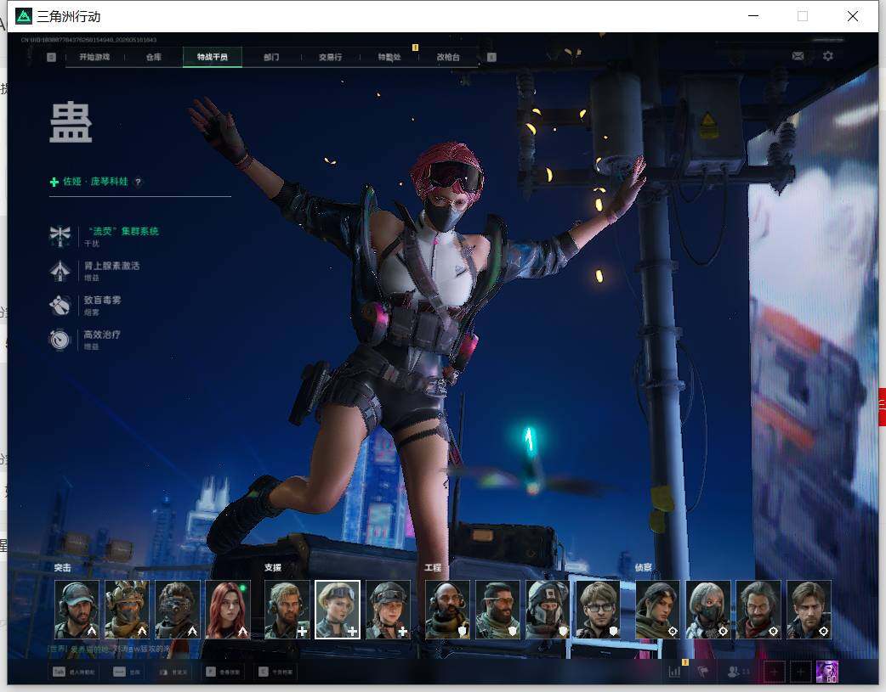The image size is (886, 692).
Task: Click the left nav key icon before 开始游戏
Action: (51, 57)
